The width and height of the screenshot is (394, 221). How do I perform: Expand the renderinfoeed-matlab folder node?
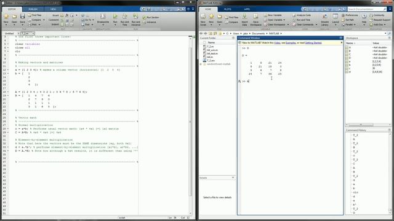click(x=201, y=64)
